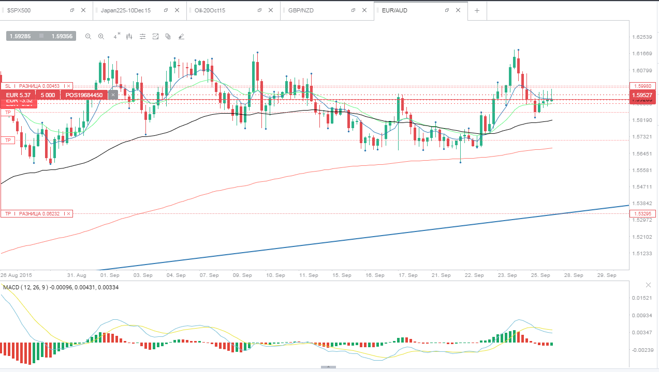Remove the SL stop-loss line
This screenshot has width=659, height=372.
(69, 86)
